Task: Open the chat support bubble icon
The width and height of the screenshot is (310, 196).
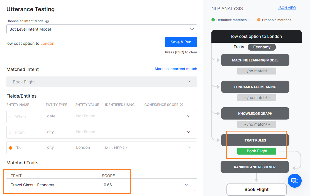Action: pyautogui.click(x=295, y=181)
